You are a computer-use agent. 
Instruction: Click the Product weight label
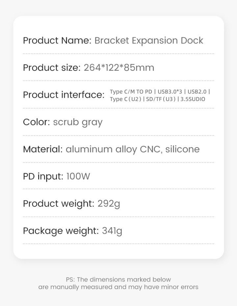(59, 203)
